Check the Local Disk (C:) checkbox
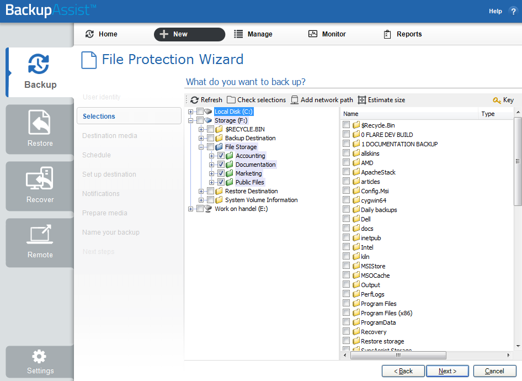The image size is (522, 381). coord(200,111)
